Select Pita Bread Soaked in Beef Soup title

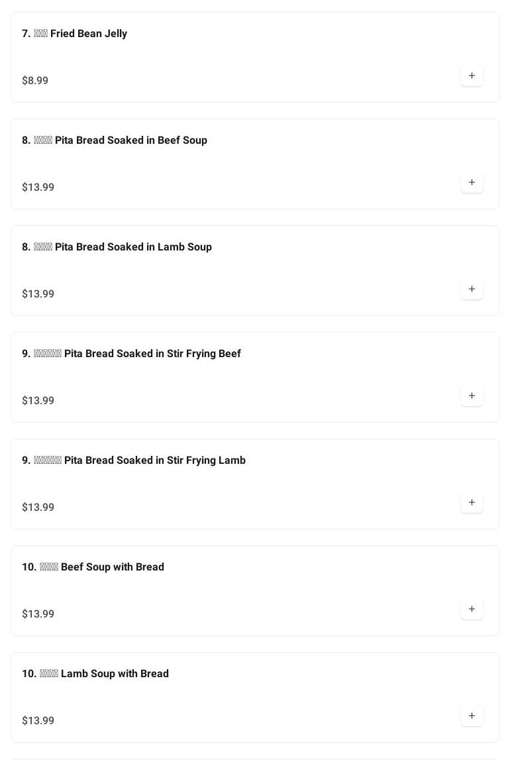[115, 140]
